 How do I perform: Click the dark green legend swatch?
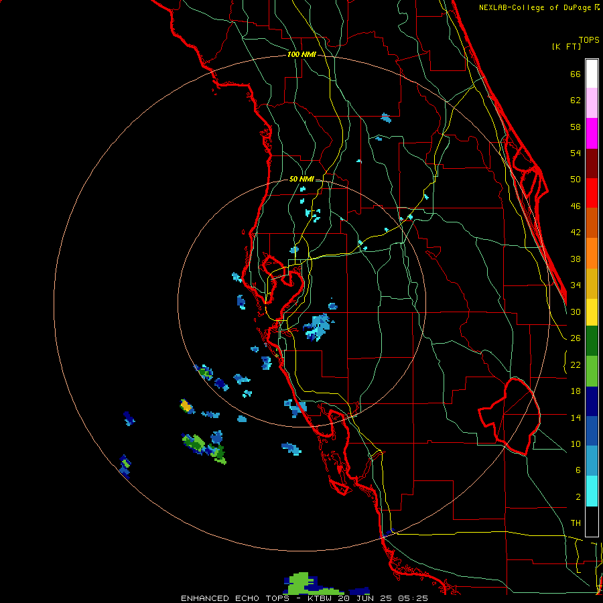(x=592, y=341)
